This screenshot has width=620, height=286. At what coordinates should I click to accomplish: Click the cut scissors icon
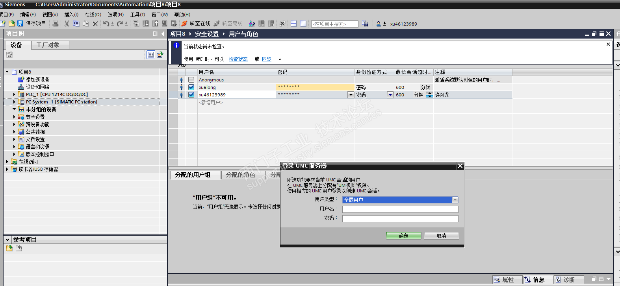[67, 24]
